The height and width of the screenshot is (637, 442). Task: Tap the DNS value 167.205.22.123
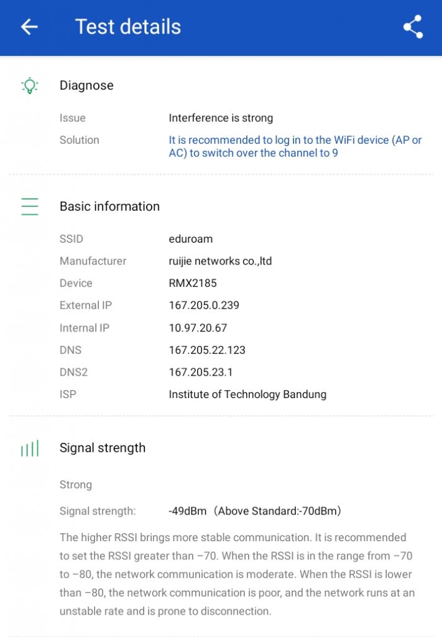click(207, 350)
